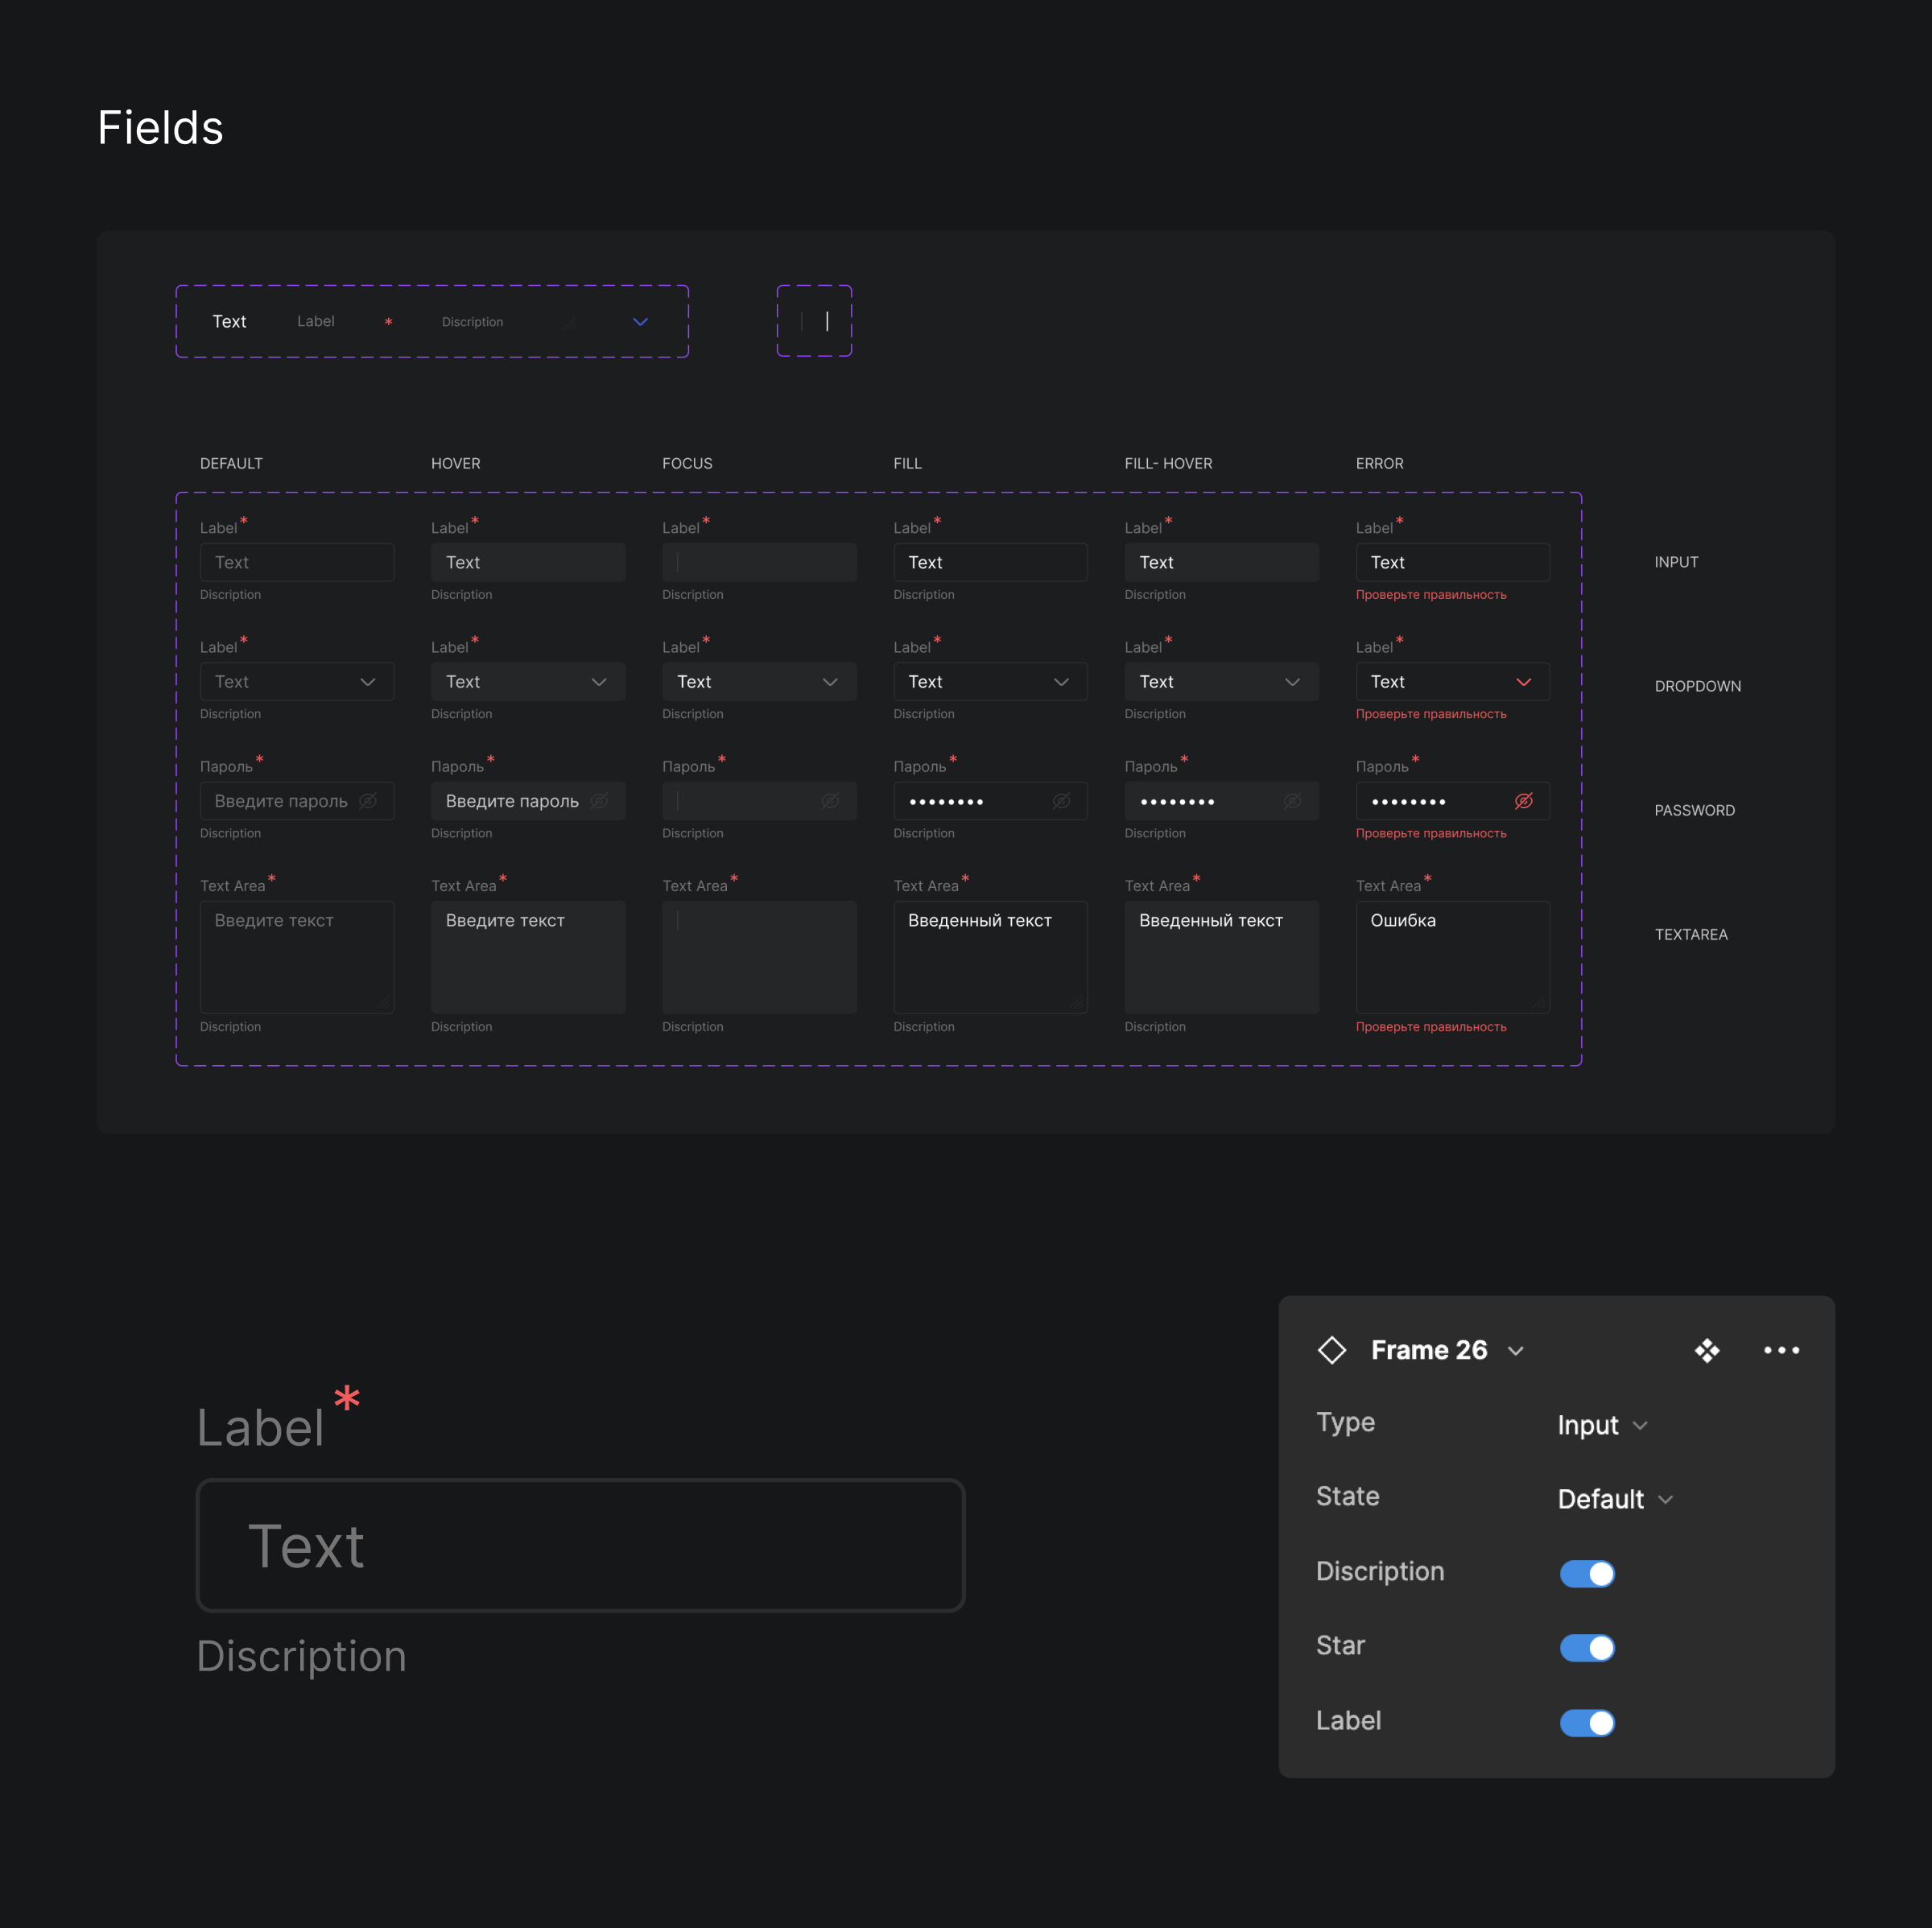Click the Default state Введите текст textarea
Image resolution: width=1932 pixels, height=1928 pixels.
click(297, 957)
